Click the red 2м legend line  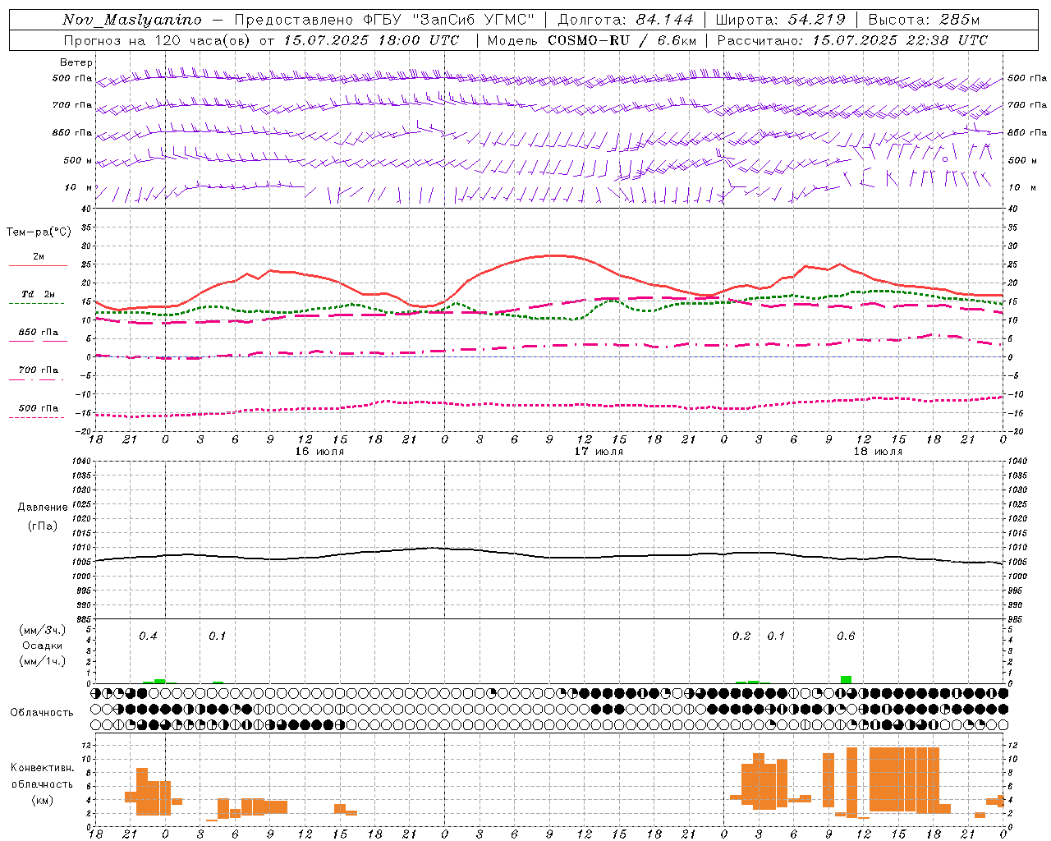[38, 266]
